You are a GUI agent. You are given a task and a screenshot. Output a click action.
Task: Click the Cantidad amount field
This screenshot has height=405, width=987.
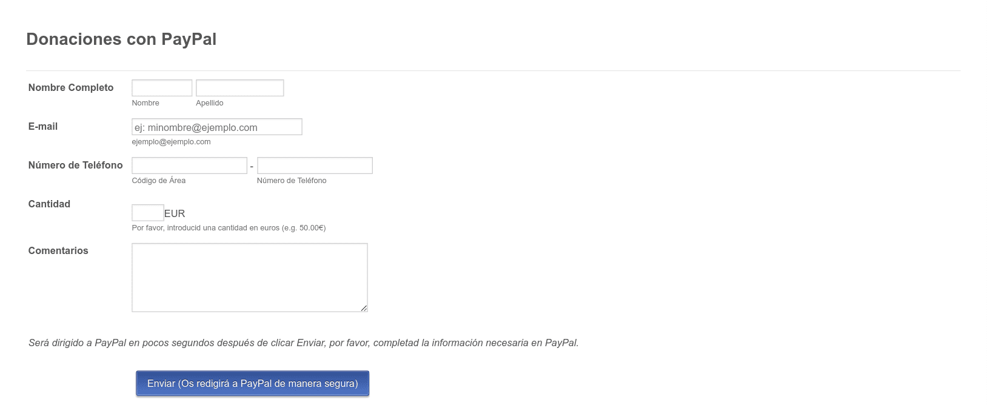[148, 213]
